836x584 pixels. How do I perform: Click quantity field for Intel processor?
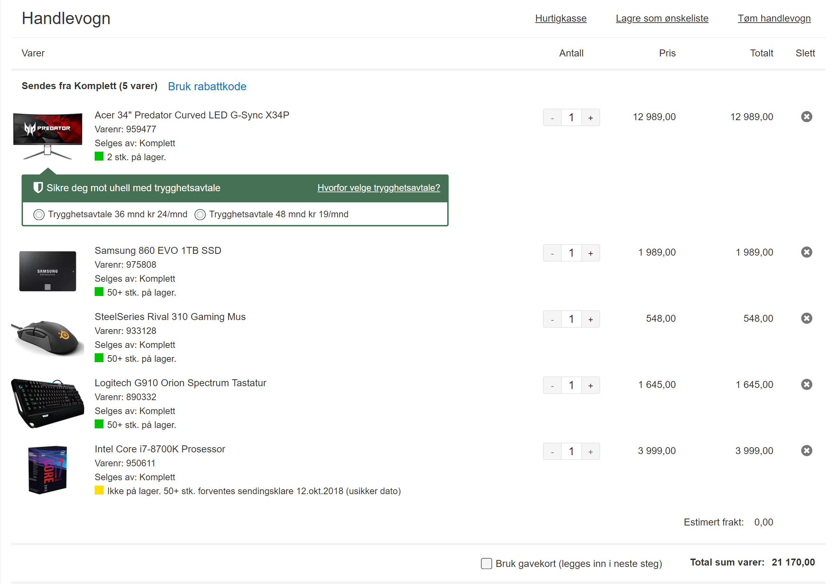[571, 451]
